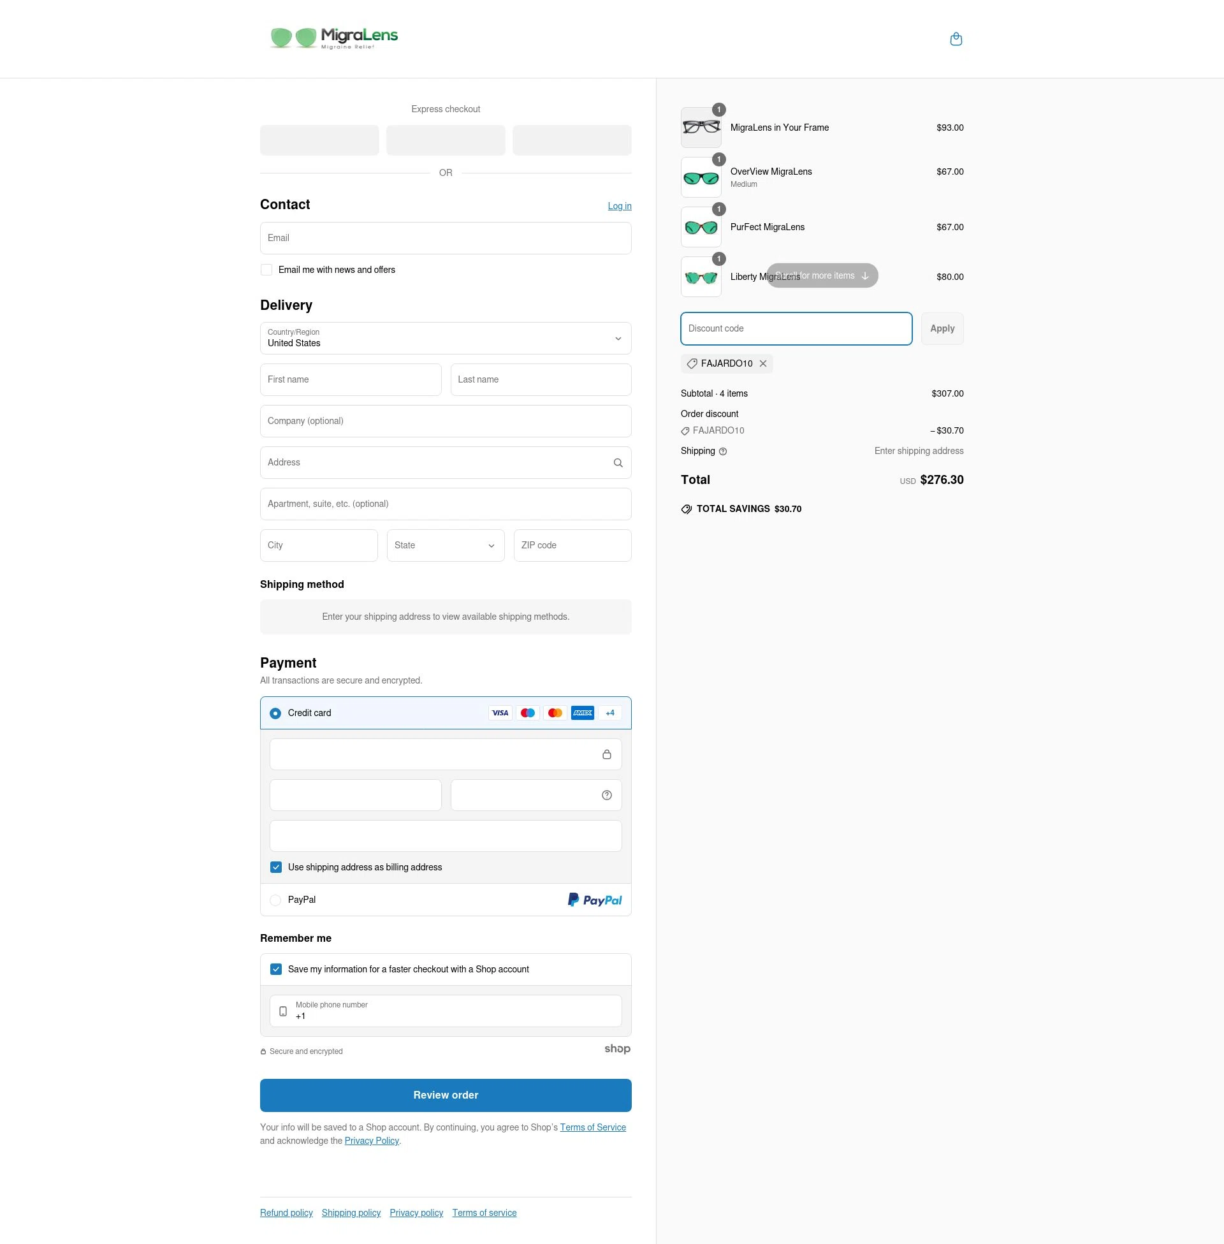Select PayPal as payment method
The image size is (1224, 1244).
275,900
